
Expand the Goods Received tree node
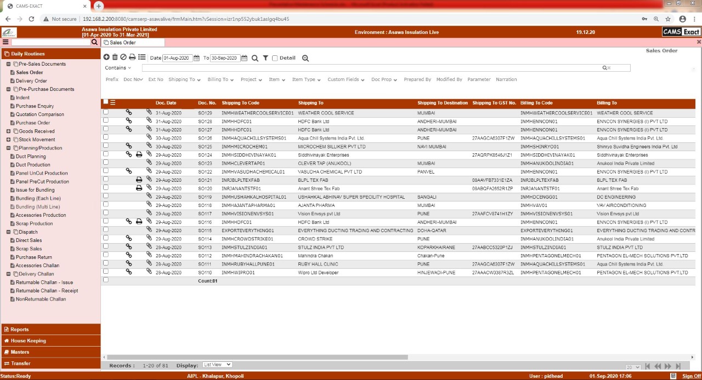[x=9, y=131]
